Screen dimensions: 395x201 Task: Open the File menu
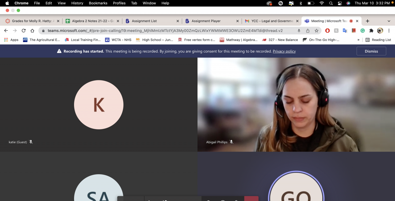[x=37, y=3]
